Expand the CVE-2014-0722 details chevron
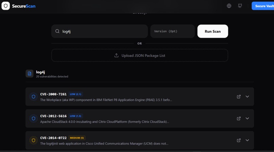The width and height of the screenshot is (274, 152). 247,140
